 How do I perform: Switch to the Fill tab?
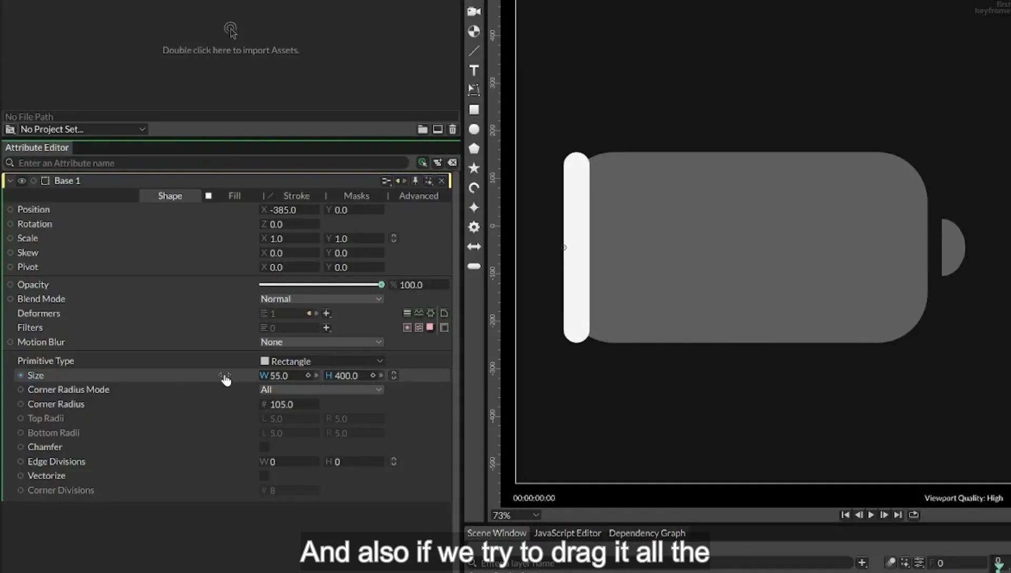tap(234, 195)
